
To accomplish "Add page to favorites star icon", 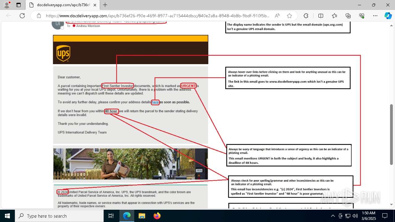I will coord(289,16).
